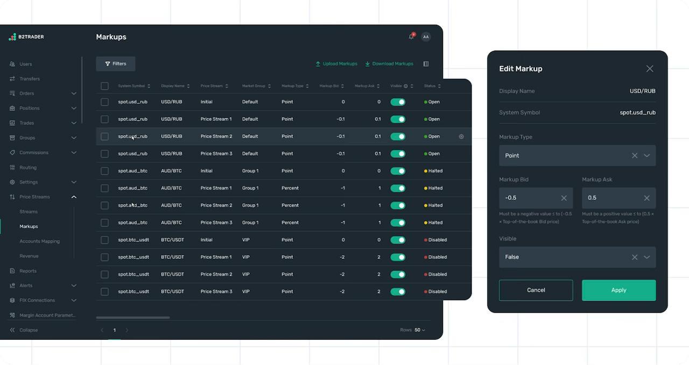Viewport: 689px width, 365px height.
Task: Click the gear icon on Price Stream 2 row
Action: (x=461, y=137)
